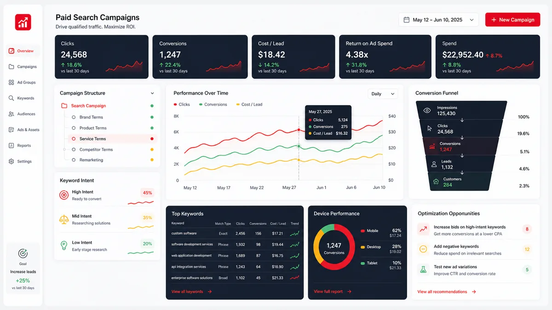Open the Settings menu item
552x310 pixels.
click(23, 161)
